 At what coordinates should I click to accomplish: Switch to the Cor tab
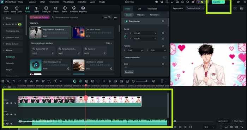139,9
